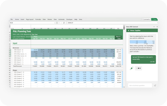Click the Copilot example selection thumbnail

142,42
